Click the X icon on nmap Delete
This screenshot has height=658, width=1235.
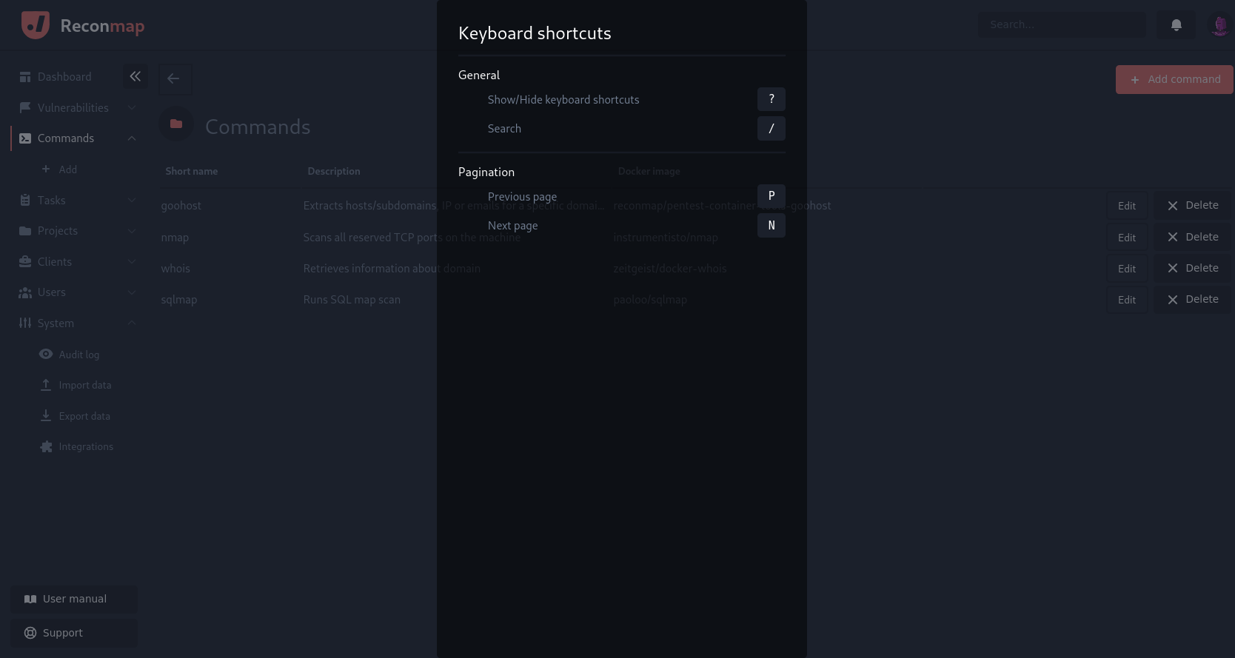pyautogui.click(x=1173, y=237)
